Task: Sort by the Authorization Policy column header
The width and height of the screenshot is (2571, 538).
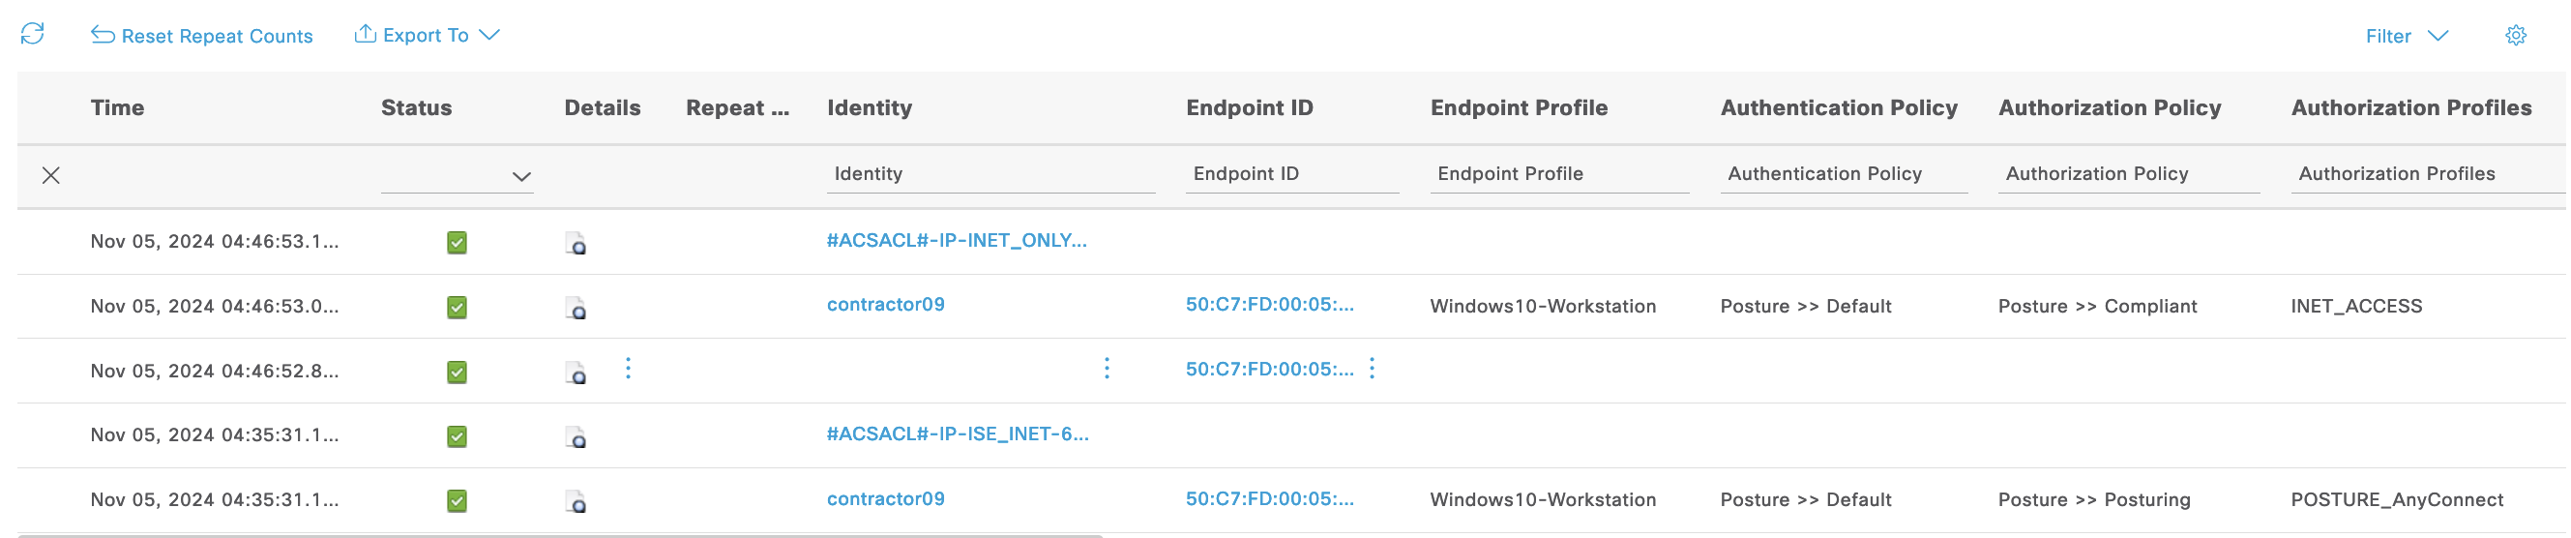Action: [x=2109, y=107]
